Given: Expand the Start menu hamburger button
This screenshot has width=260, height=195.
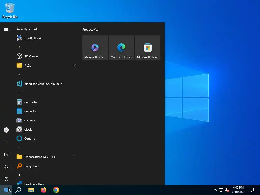Looking at the screenshot, I should coord(6,29).
